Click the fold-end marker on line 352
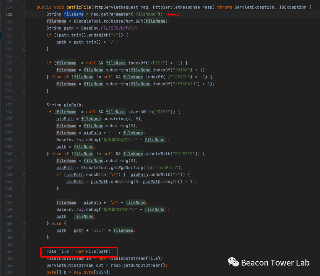 pos(24,238)
